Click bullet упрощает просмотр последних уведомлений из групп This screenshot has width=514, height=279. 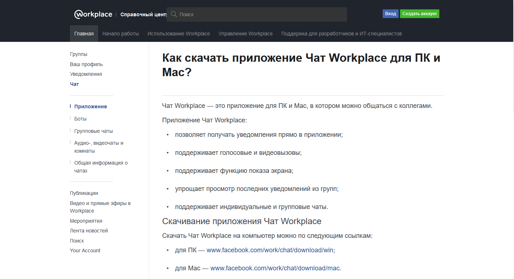[257, 189]
